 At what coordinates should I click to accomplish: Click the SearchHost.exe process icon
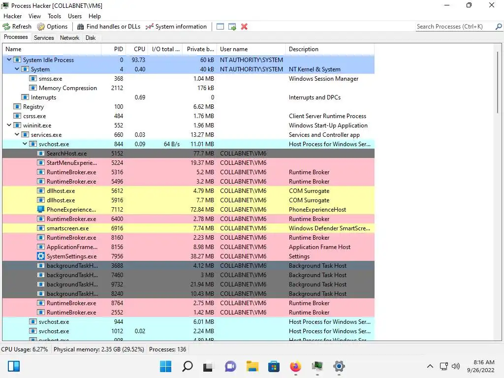point(40,154)
